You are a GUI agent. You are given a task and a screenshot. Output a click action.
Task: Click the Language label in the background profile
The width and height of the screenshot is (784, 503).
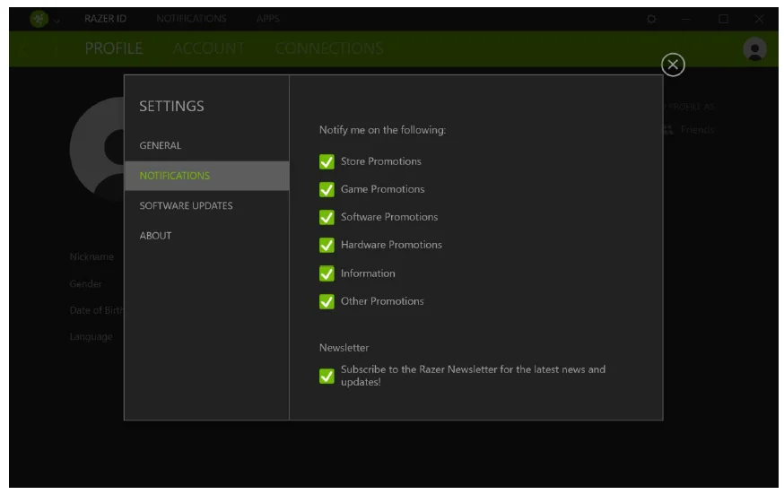(91, 337)
